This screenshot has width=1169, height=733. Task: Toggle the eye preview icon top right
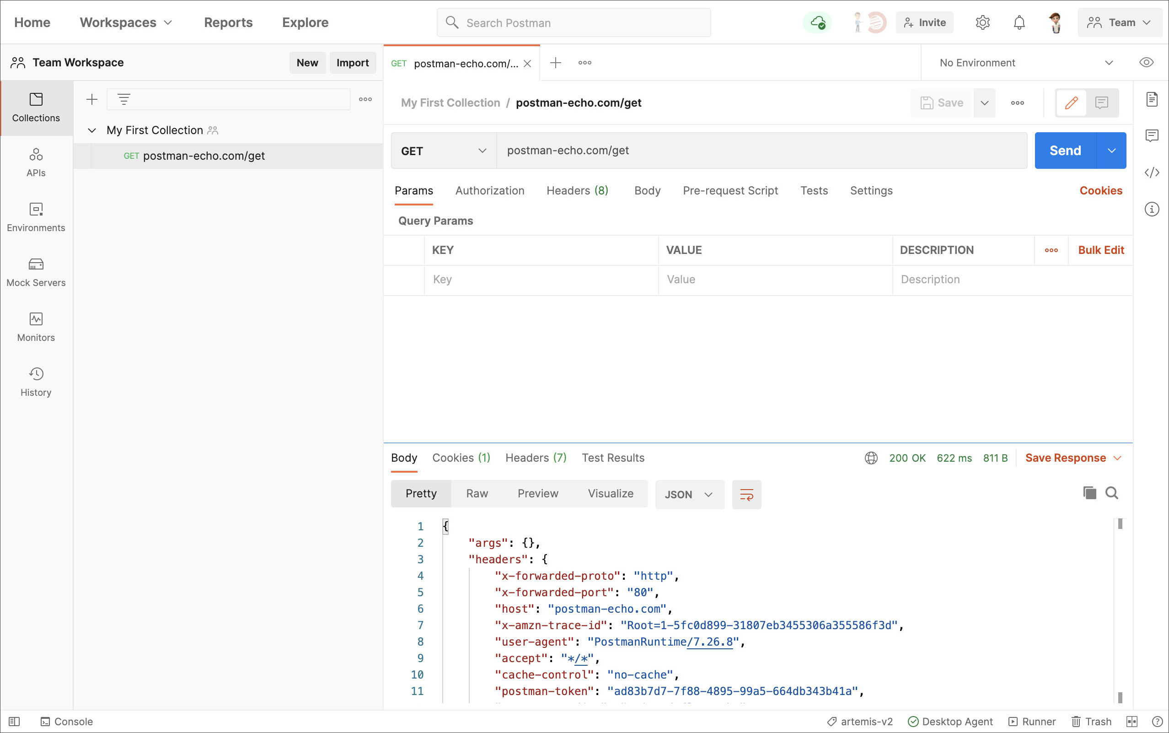1147,63
